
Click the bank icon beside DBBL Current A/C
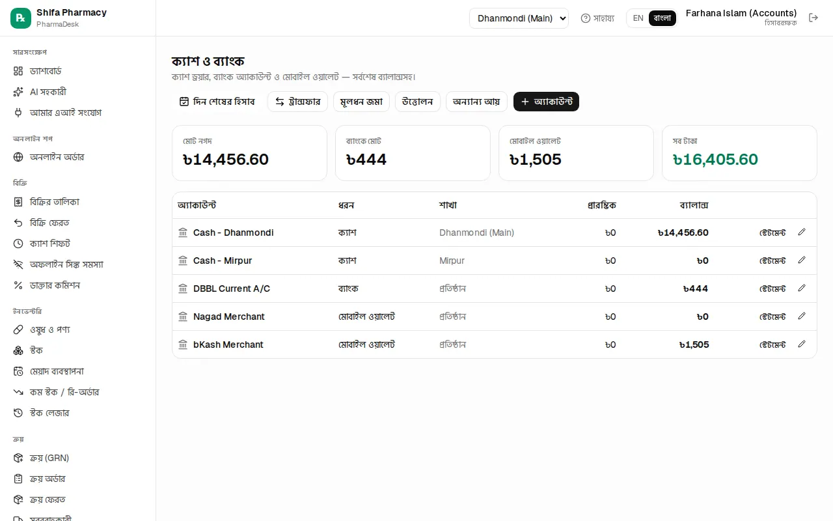(183, 289)
